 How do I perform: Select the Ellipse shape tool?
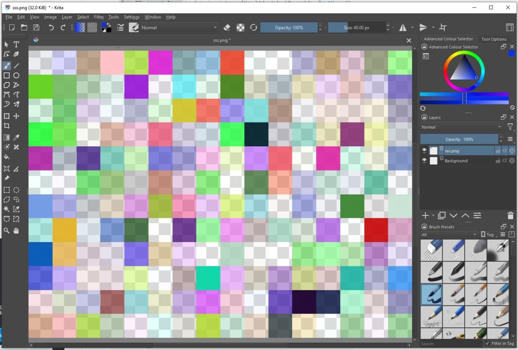tap(16, 75)
